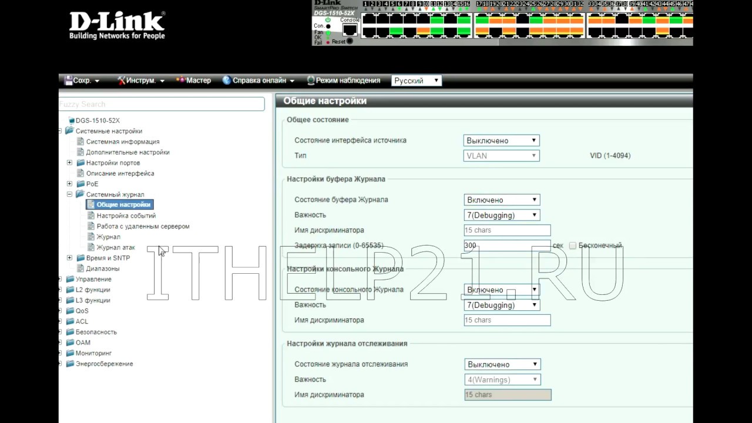Click the Console port on switch panel

[x=350, y=30]
